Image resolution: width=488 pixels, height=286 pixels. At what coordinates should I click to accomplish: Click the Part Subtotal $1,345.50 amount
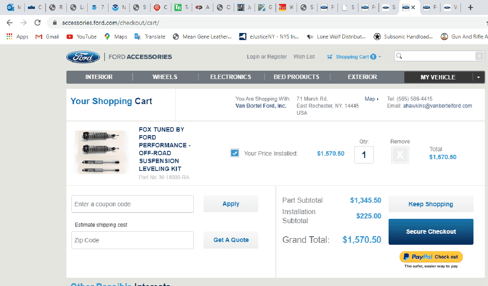(x=365, y=200)
